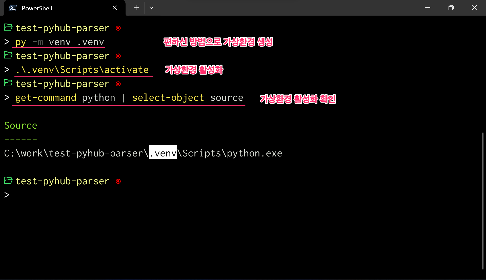Click the '.\.venv\Scripts\activate' command
Viewport: 486px width, 280px height.
82,70
